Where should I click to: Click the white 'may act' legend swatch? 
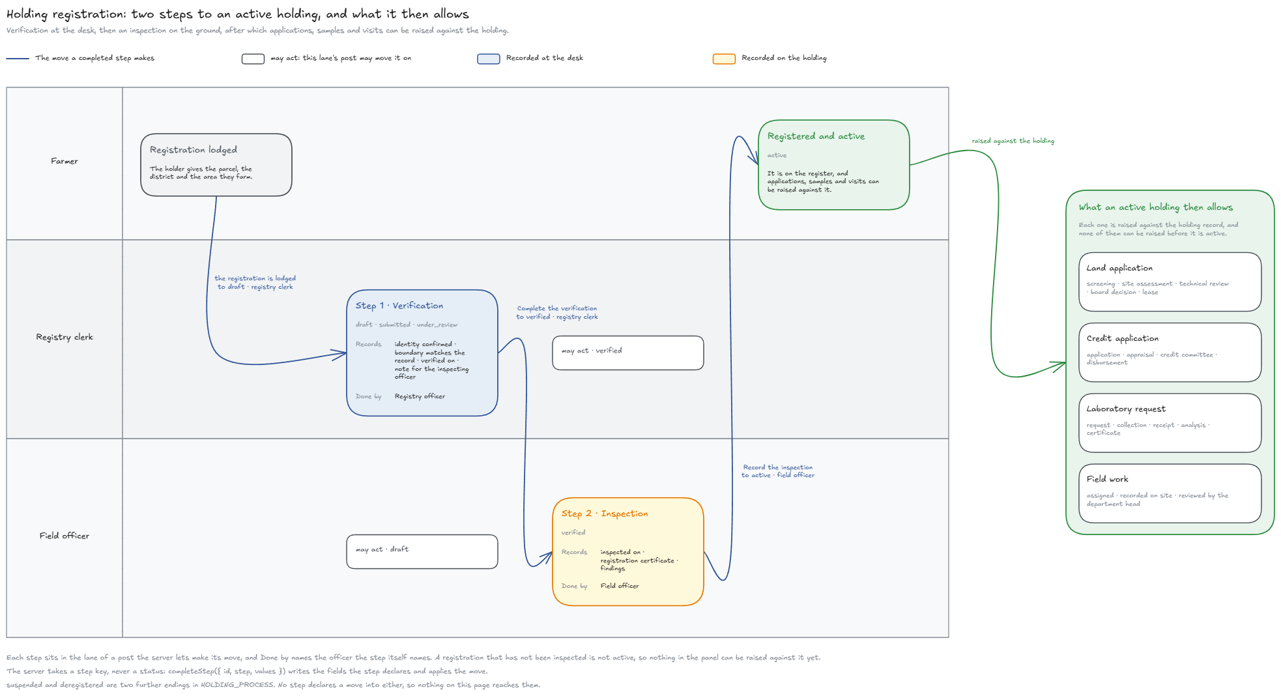(253, 59)
